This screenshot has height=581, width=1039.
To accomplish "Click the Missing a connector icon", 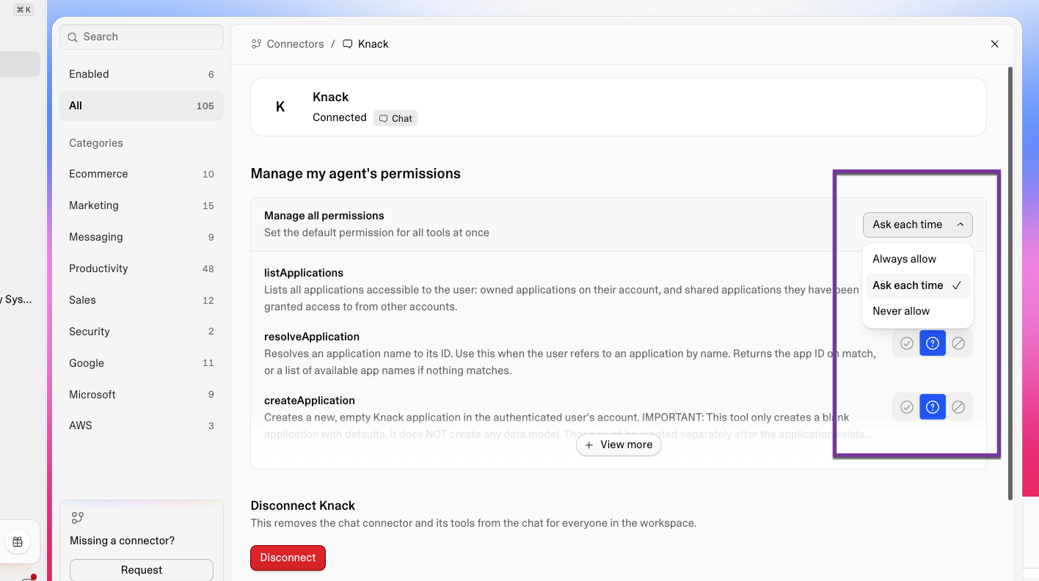I will pyautogui.click(x=78, y=518).
